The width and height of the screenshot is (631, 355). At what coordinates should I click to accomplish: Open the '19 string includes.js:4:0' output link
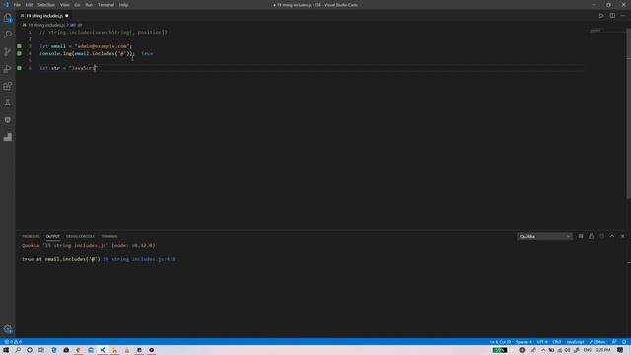click(x=139, y=259)
